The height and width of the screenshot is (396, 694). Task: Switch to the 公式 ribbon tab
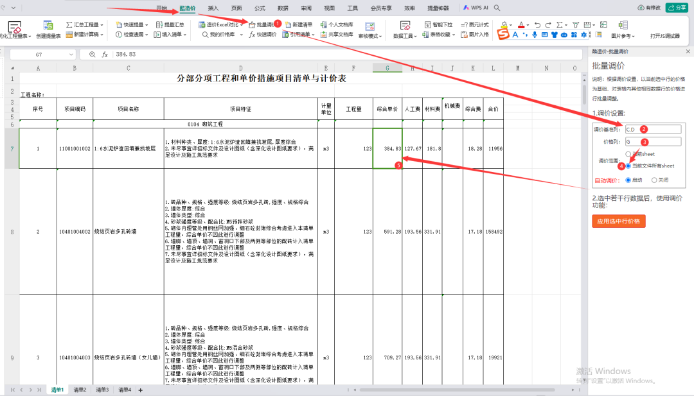point(260,8)
